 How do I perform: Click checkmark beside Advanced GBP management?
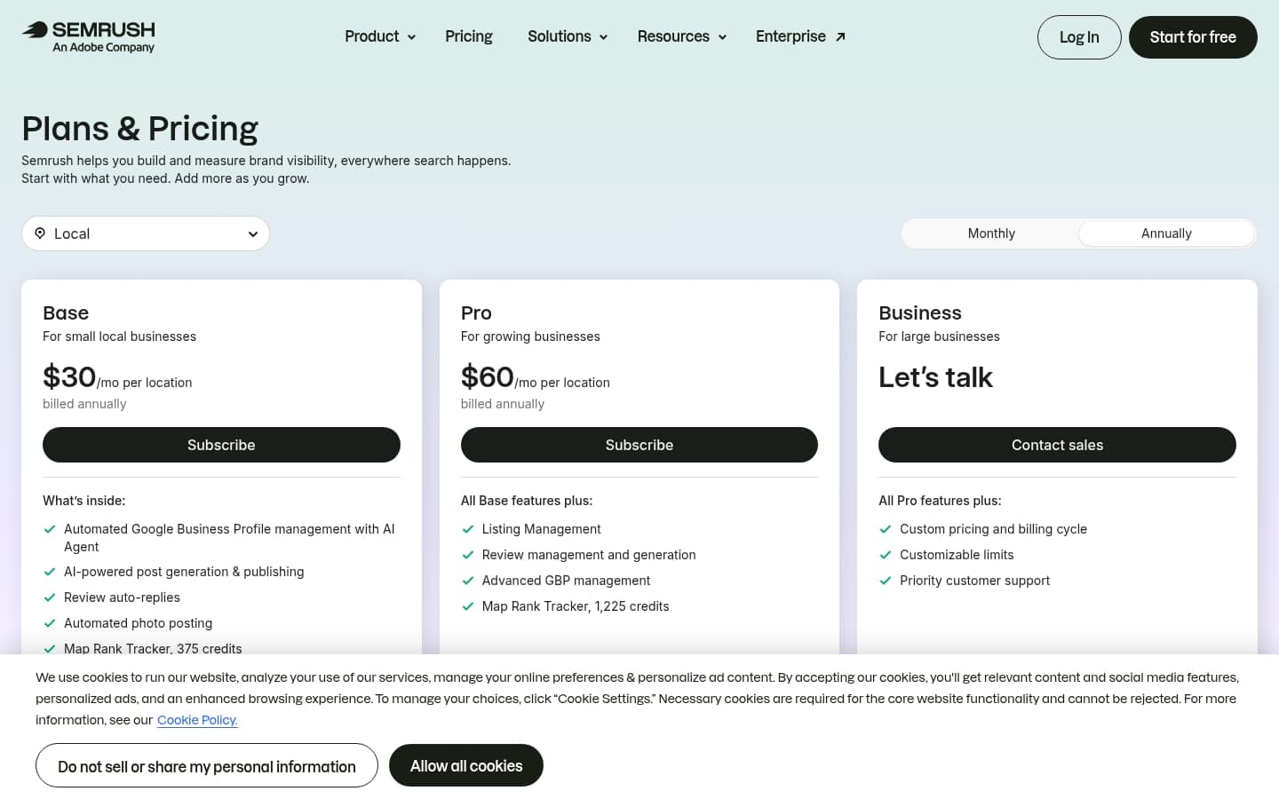(468, 581)
